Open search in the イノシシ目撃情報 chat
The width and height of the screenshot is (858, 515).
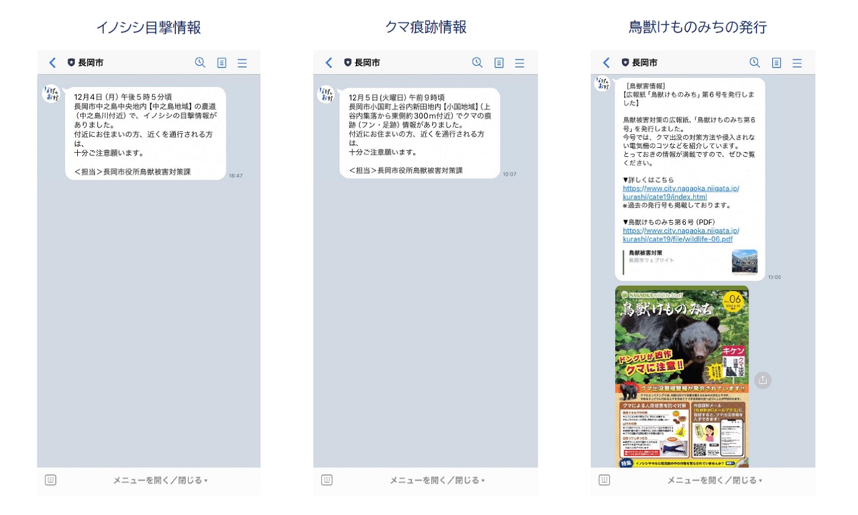(200, 63)
